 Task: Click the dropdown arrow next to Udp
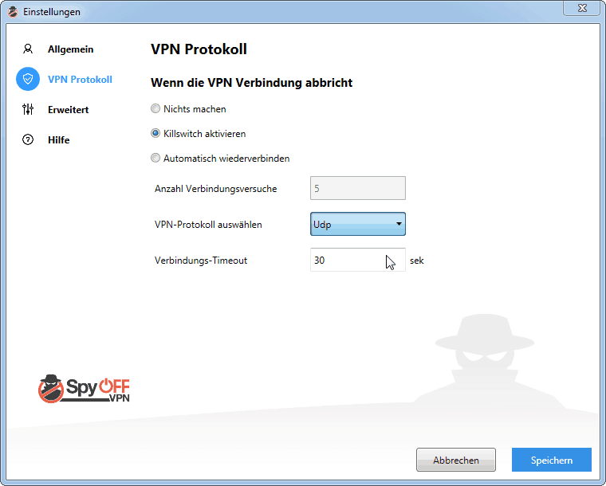(x=399, y=224)
